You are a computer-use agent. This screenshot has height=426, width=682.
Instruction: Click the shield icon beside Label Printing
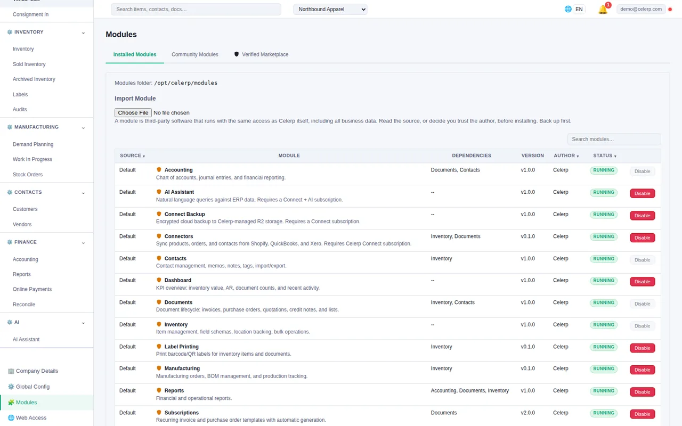point(159,346)
